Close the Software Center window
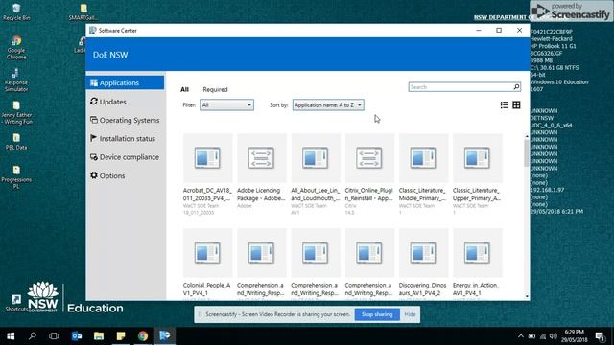 (520, 30)
